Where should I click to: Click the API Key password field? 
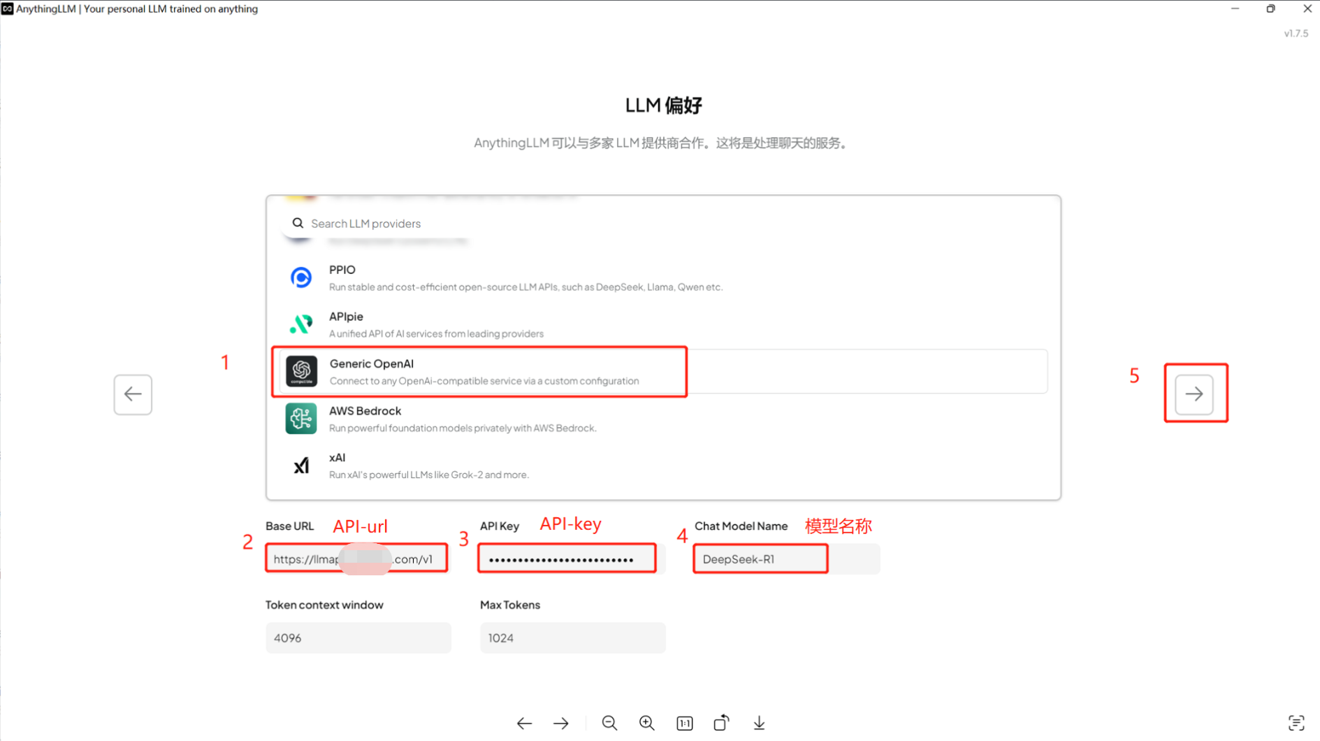572,559
